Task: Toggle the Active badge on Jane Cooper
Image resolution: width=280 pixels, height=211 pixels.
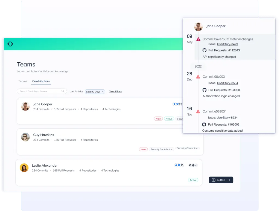Action: [169, 118]
